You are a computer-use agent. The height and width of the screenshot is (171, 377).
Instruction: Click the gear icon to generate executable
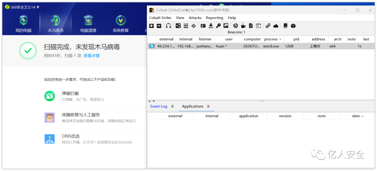[235, 26]
